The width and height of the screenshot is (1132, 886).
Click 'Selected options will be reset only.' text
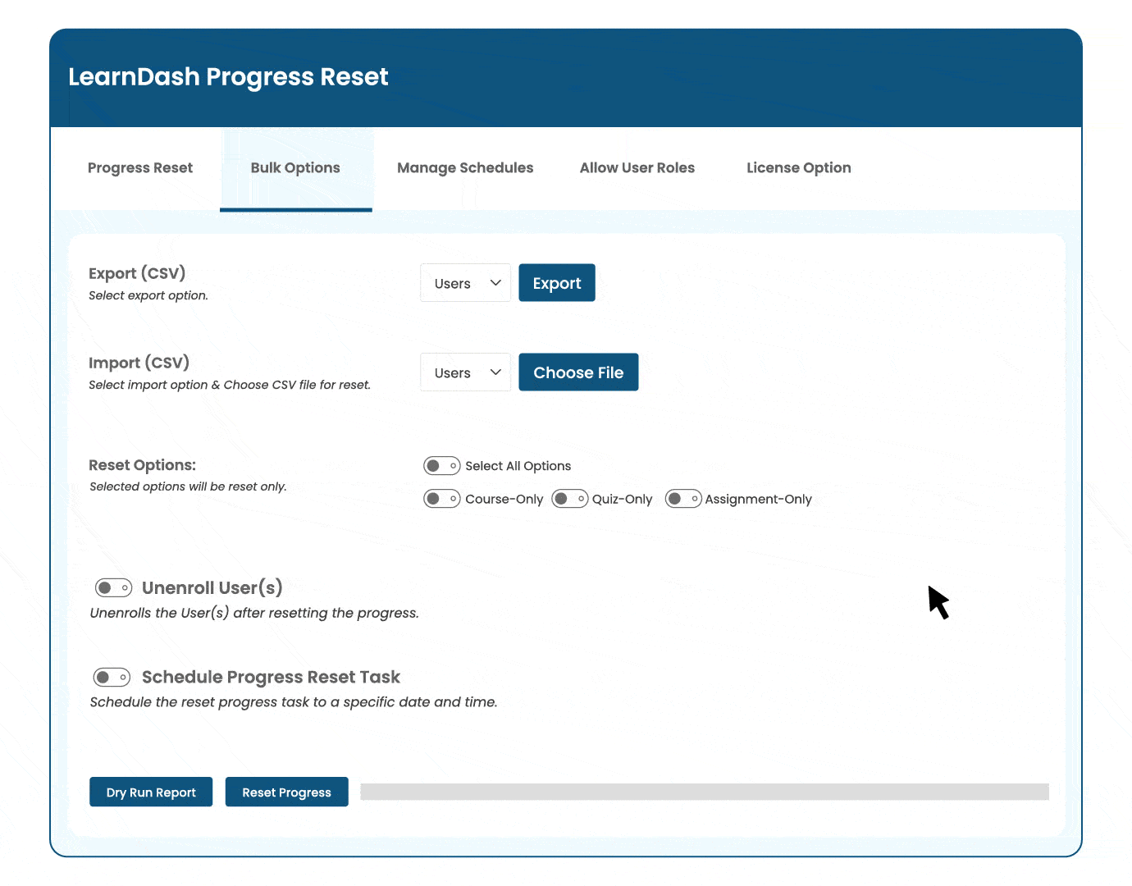(188, 486)
